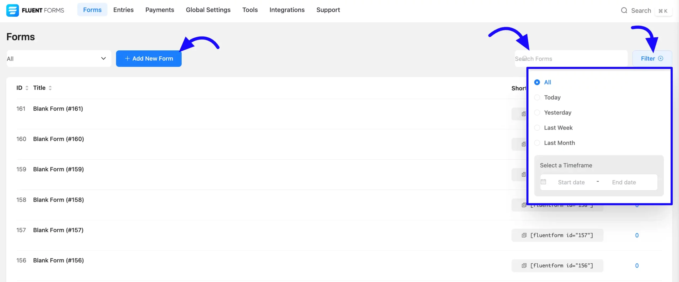The height and width of the screenshot is (282, 679).
Task: Click the Fluent Forms logo icon
Action: [x=12, y=10]
